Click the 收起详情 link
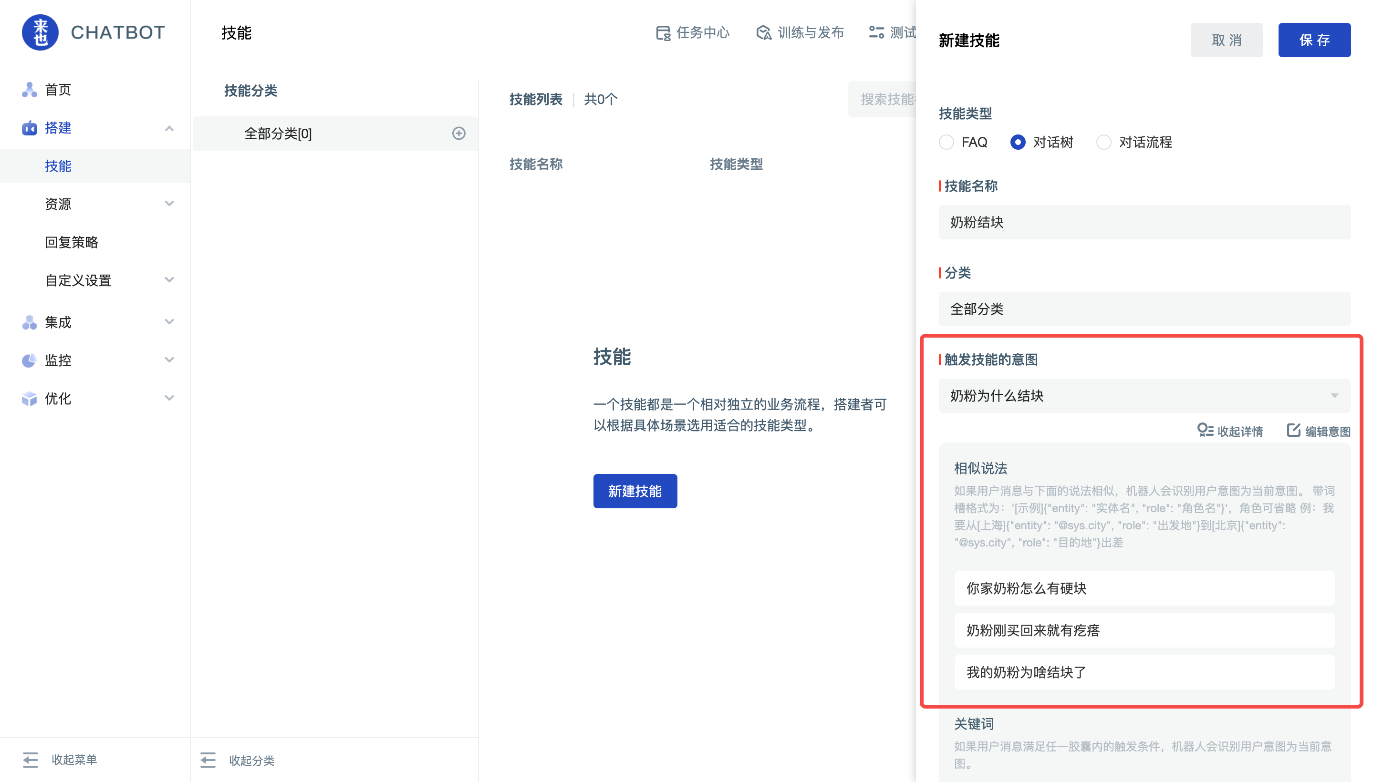Viewport: 1373px width, 782px height. 1230,431
